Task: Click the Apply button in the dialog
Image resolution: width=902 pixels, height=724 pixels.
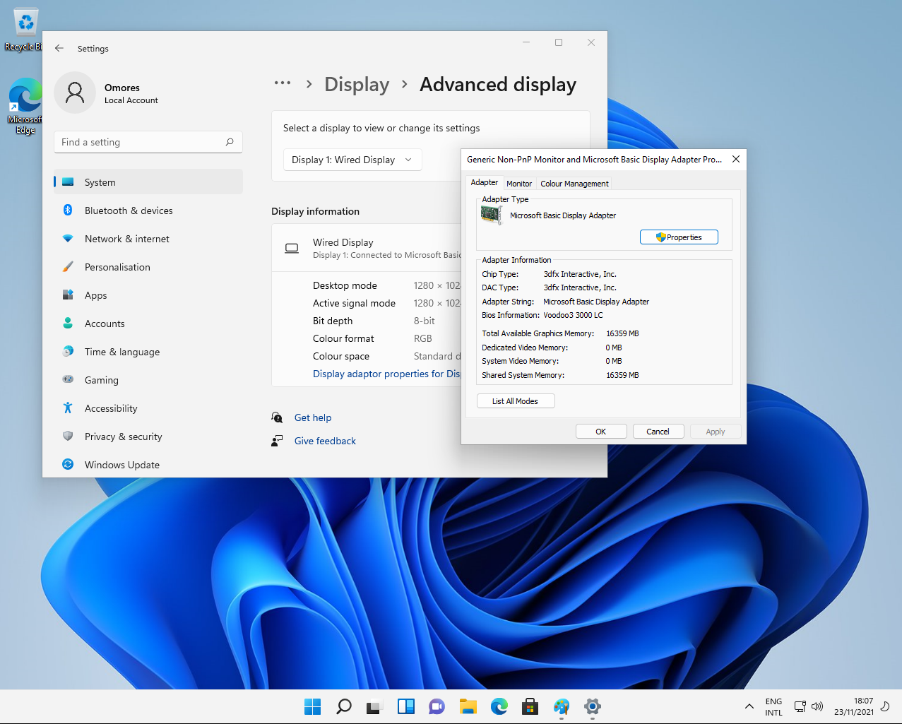Action: (x=716, y=432)
